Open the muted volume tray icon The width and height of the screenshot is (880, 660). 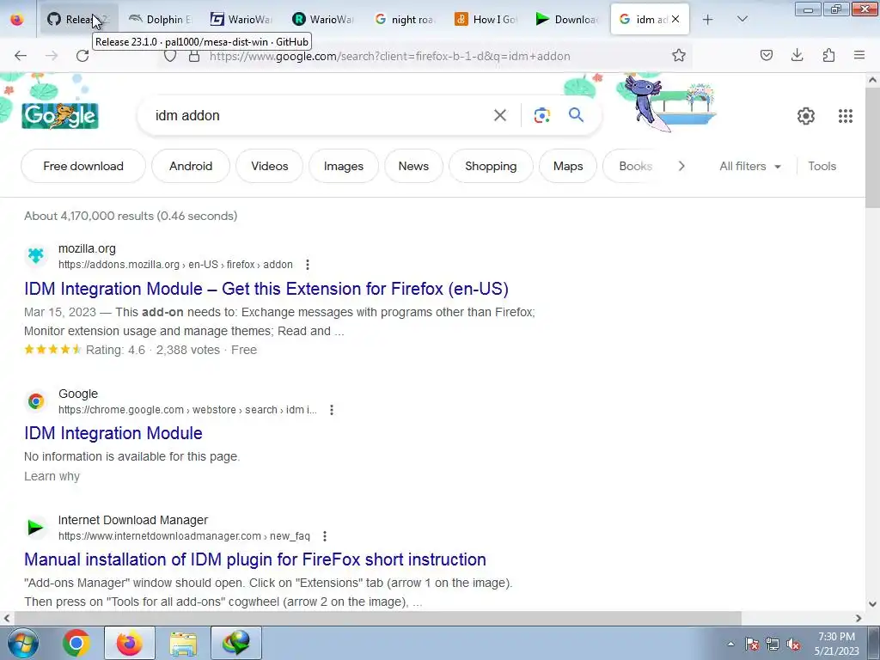(x=793, y=645)
